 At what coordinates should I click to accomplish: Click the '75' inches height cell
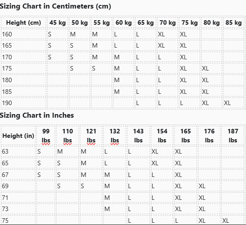[18, 221]
